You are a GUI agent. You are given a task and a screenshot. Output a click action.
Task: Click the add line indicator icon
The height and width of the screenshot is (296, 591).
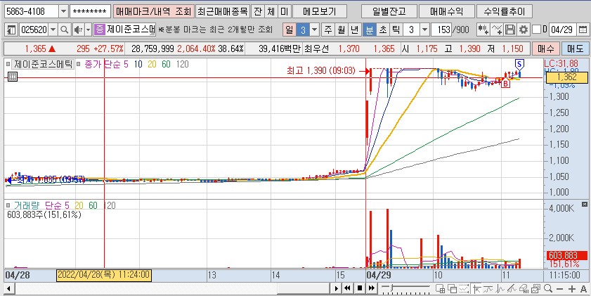click(497, 30)
